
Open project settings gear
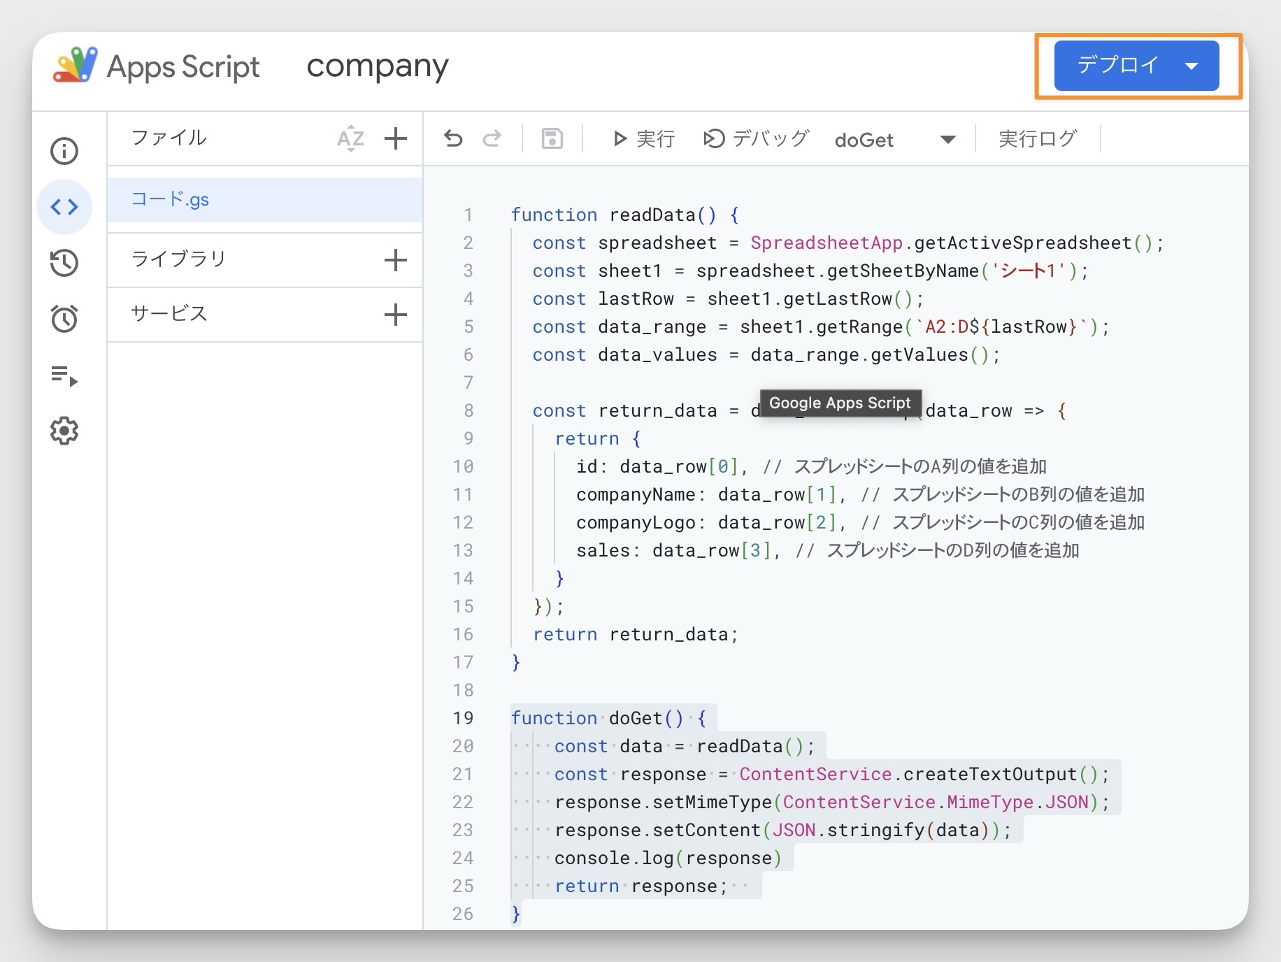(64, 431)
